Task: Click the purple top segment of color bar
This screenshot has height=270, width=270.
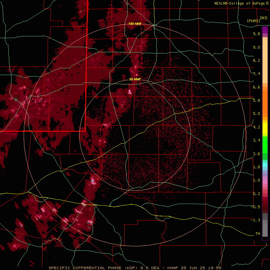Action: click(x=265, y=30)
